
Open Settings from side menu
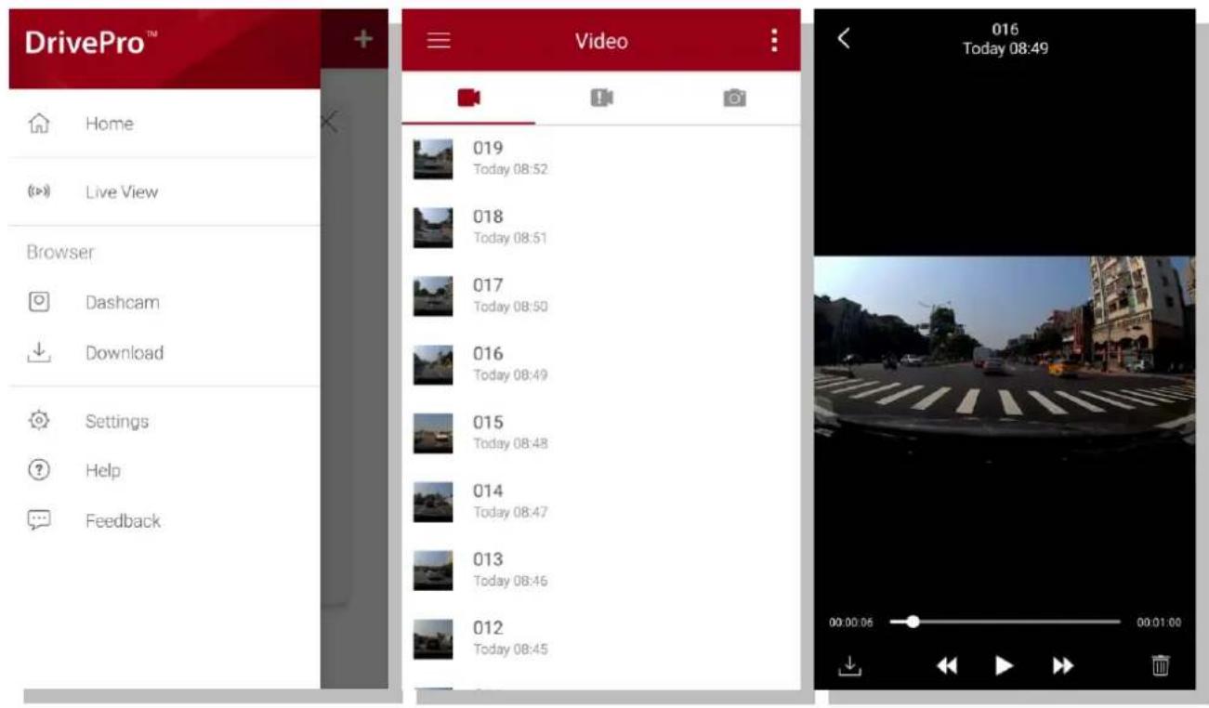pyautogui.click(x=164, y=421)
